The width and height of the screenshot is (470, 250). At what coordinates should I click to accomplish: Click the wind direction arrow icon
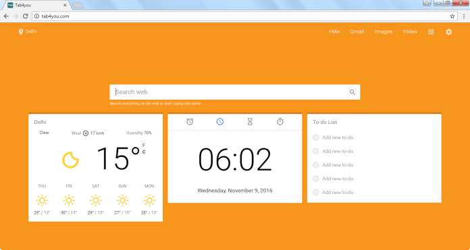86,133
